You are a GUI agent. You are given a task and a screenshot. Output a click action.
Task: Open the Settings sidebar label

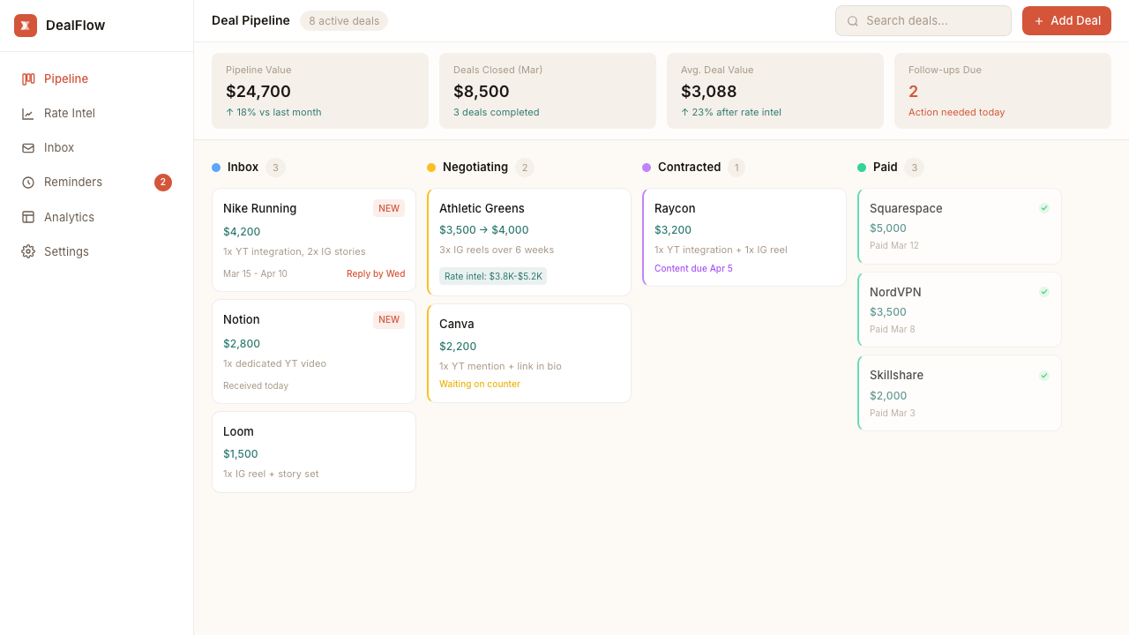[x=66, y=251]
